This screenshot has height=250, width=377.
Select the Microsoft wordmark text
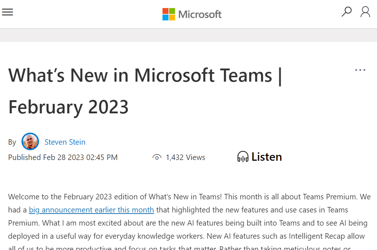pyautogui.click(x=200, y=14)
